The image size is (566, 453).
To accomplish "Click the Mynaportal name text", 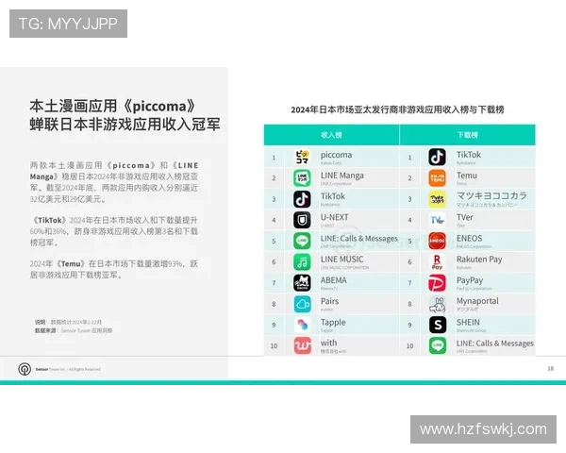I will coord(477,301).
